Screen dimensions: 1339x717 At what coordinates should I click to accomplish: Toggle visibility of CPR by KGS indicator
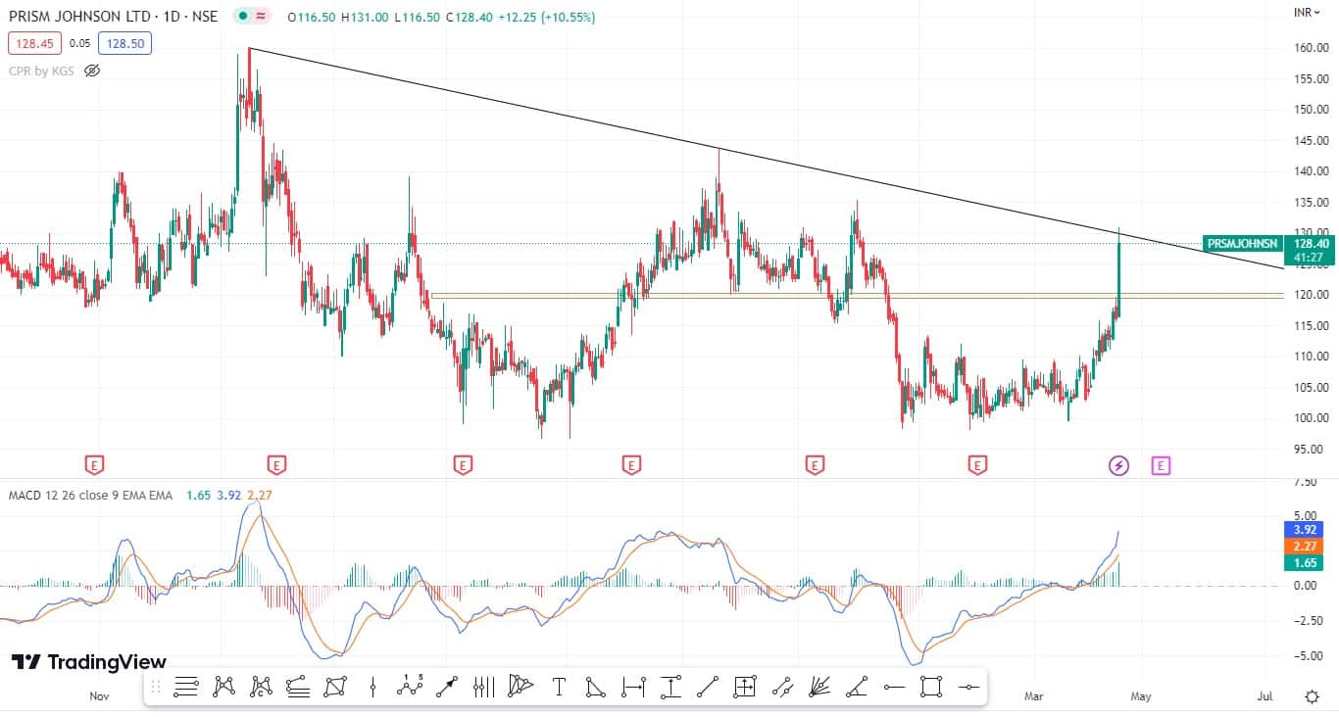[92, 71]
